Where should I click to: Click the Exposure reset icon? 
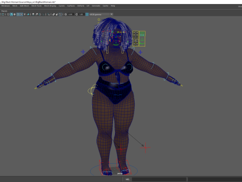66,14
